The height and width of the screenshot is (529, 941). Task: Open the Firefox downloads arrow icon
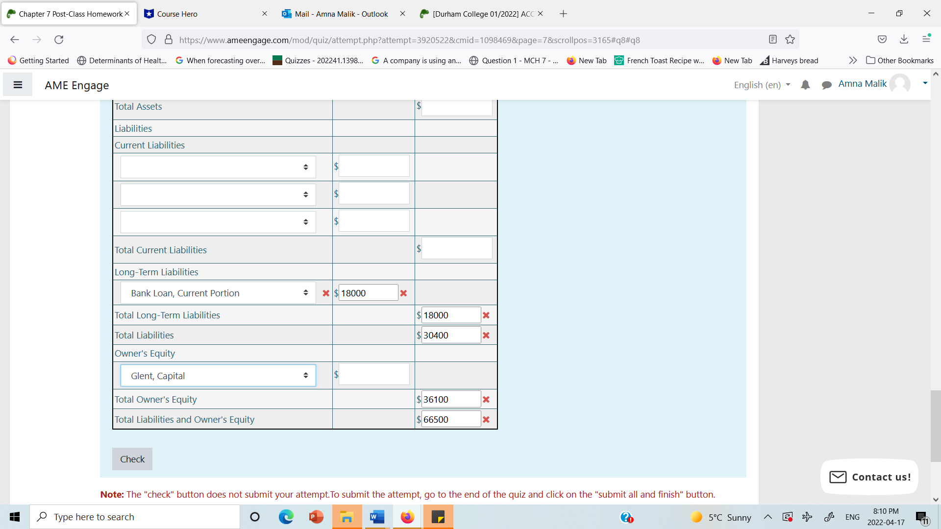[x=904, y=40]
